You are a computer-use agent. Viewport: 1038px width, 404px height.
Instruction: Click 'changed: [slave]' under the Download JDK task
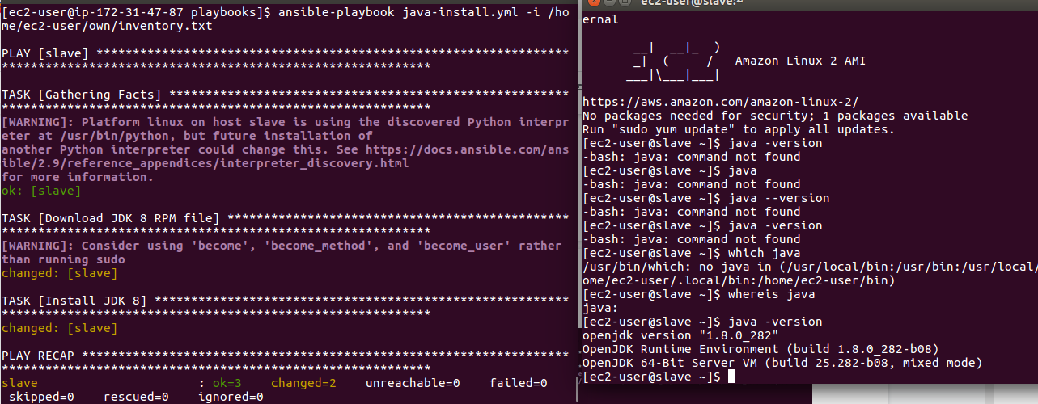59,273
